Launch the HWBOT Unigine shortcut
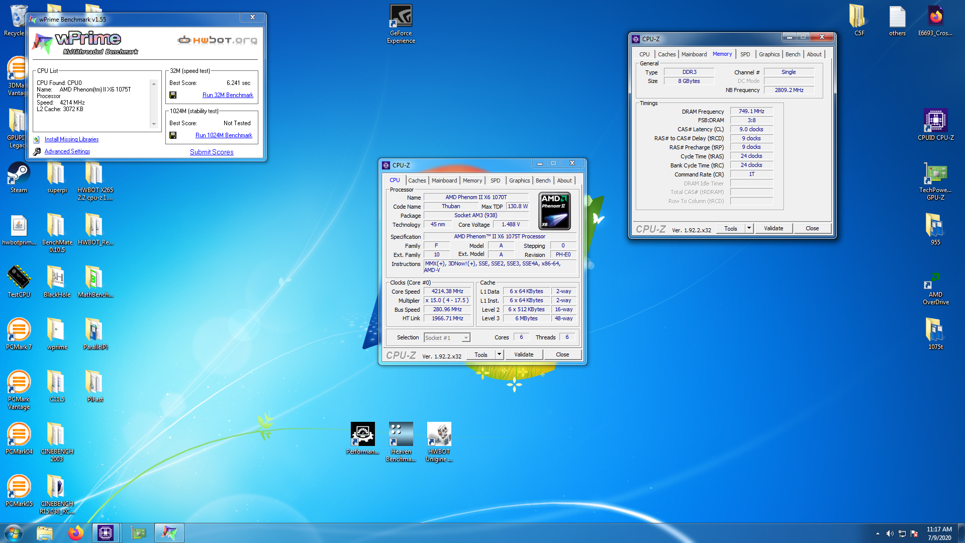Screen dimensions: 965x543 [439, 442]
